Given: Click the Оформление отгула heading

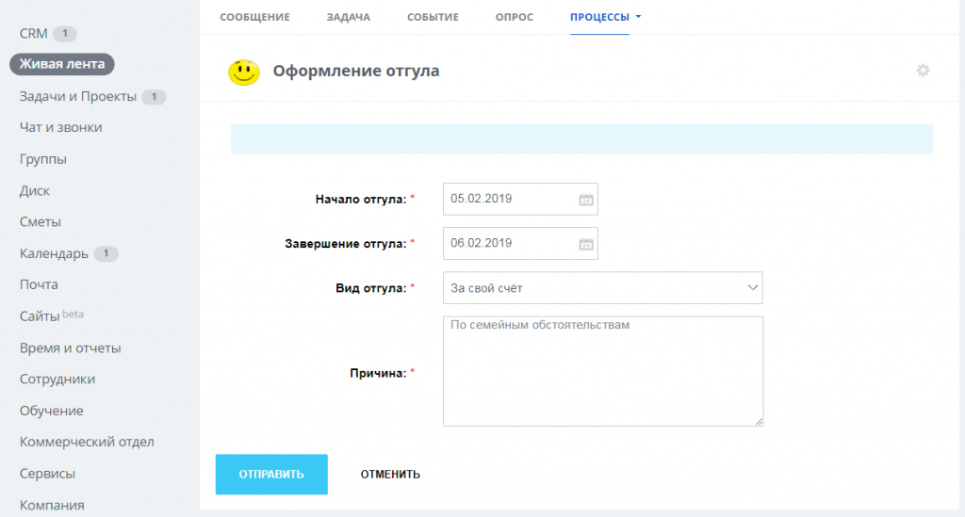Looking at the screenshot, I should click(356, 71).
